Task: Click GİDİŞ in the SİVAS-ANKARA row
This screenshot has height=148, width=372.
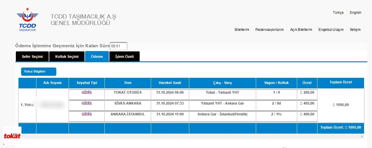Action: point(87,103)
